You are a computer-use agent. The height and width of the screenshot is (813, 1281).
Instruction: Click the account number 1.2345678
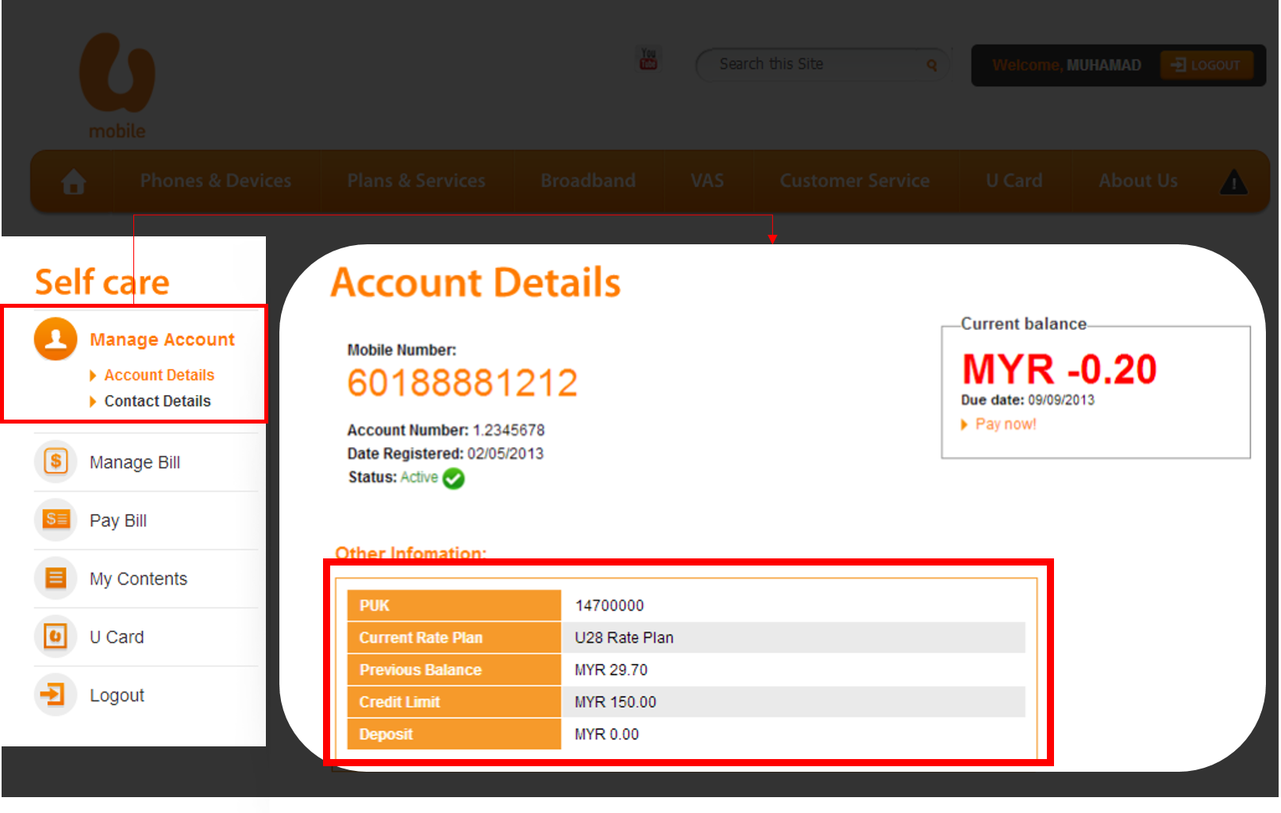coord(509,431)
